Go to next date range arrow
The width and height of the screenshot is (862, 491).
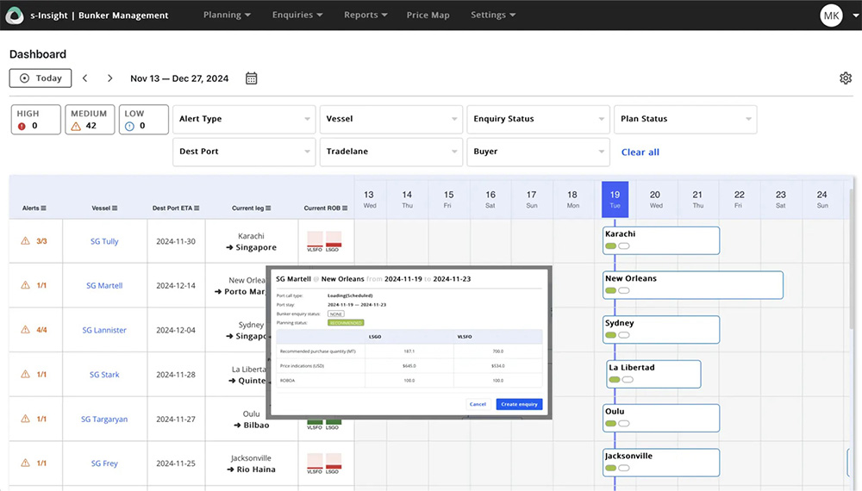(110, 78)
